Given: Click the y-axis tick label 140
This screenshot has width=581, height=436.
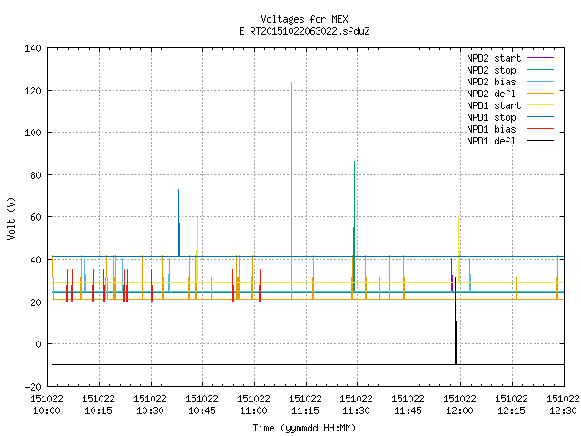Looking at the screenshot, I should [33, 48].
